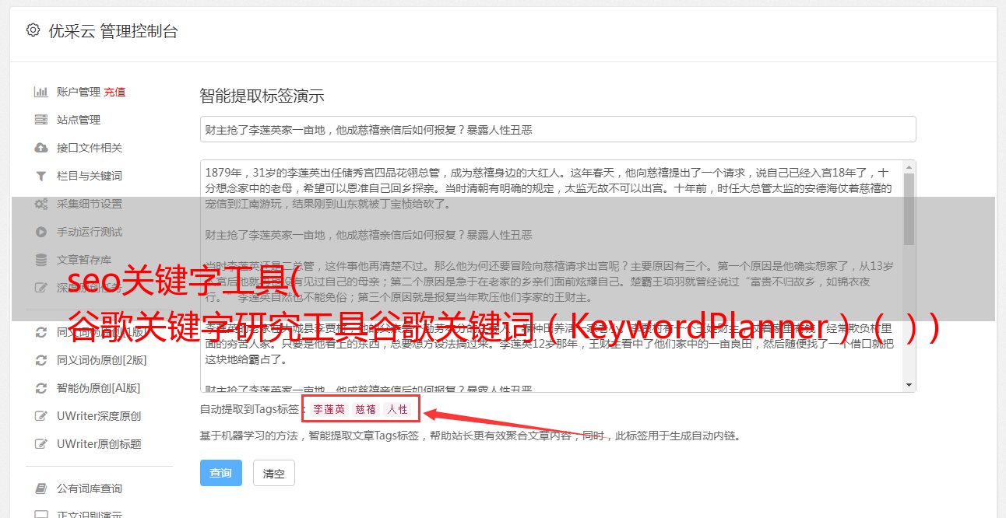Click the play icon next to 手动运行测试
Viewport: 1006px width, 518px height.
pyautogui.click(x=41, y=232)
